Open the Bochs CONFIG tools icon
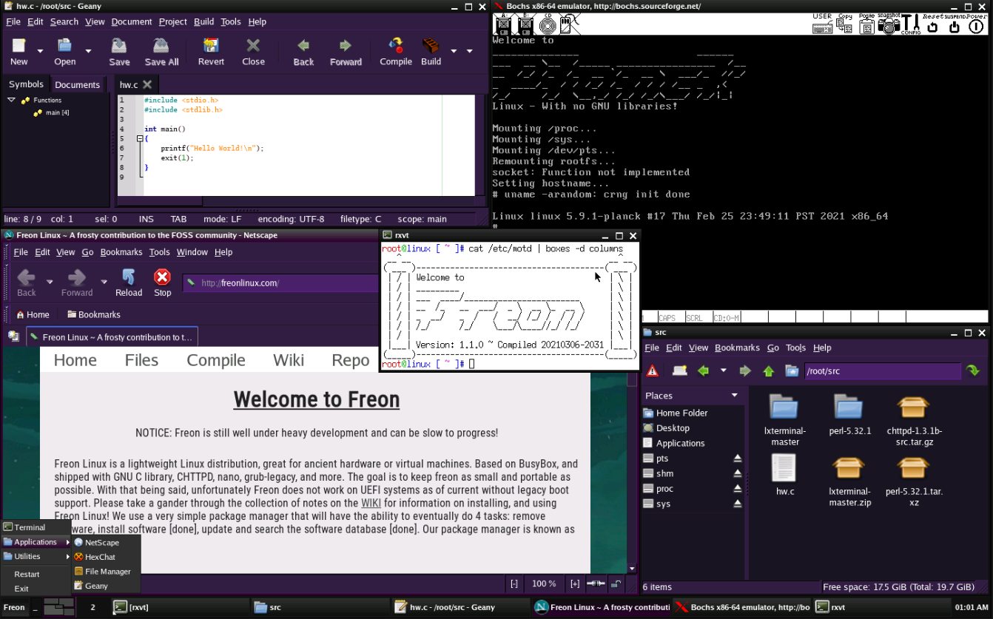This screenshot has width=993, height=619. point(912,24)
